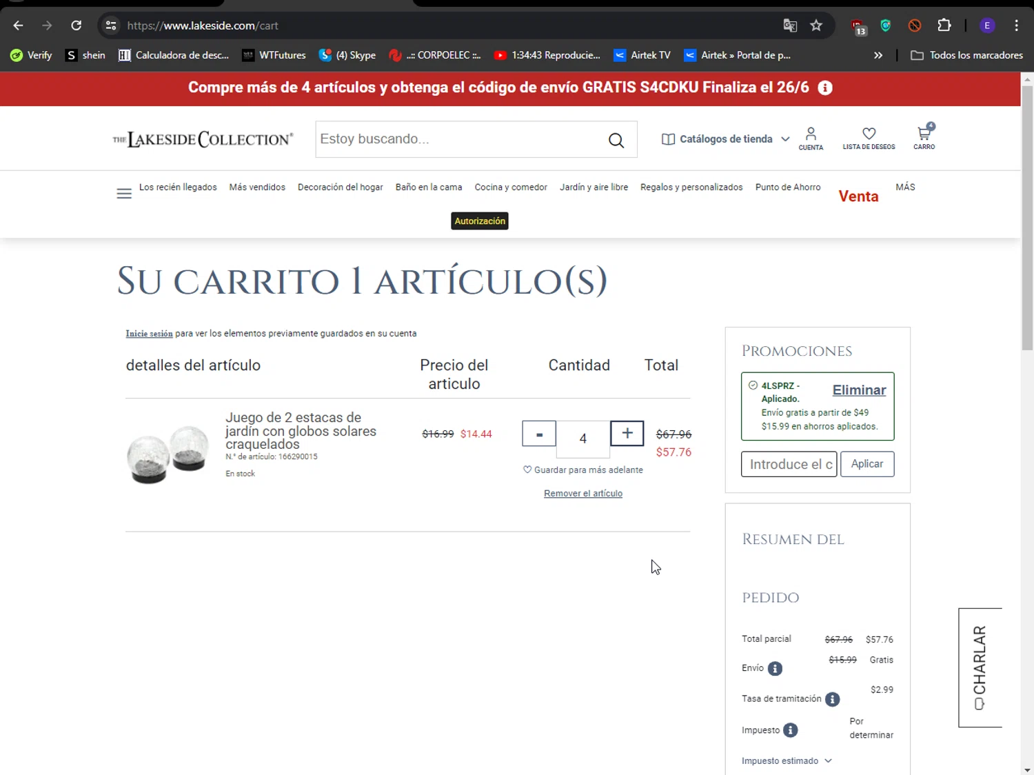The height and width of the screenshot is (775, 1034).
Task: Open the Todos los marcadores folder
Action: click(x=966, y=55)
